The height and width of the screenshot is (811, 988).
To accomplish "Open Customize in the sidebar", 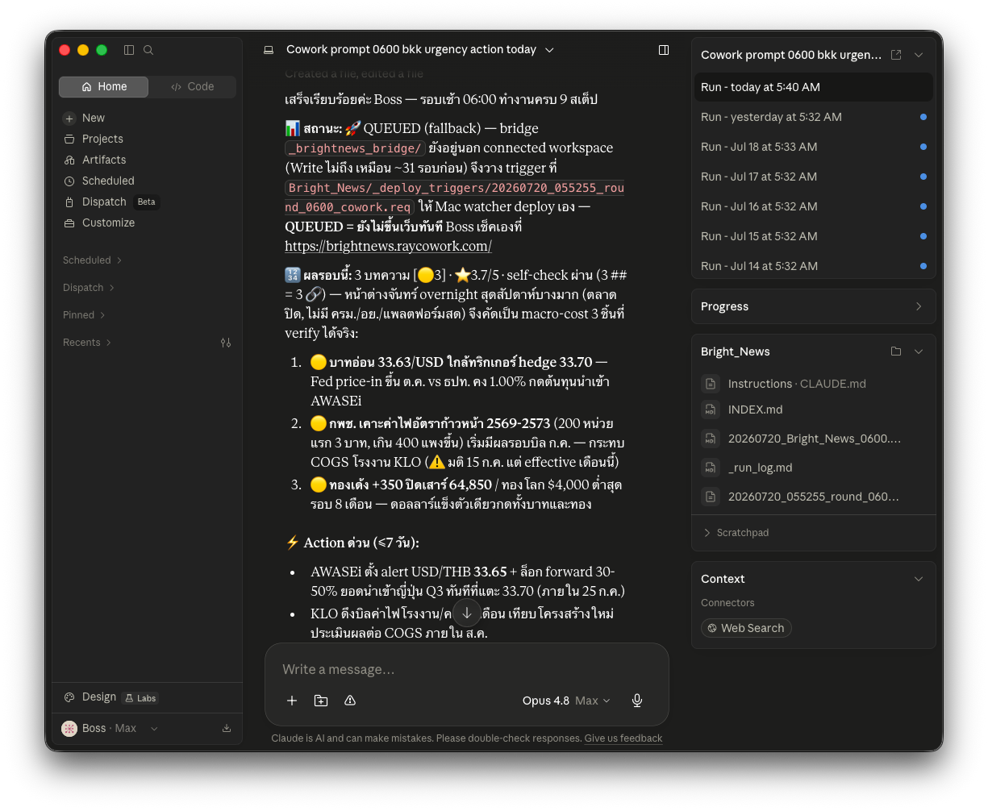I will click(108, 223).
